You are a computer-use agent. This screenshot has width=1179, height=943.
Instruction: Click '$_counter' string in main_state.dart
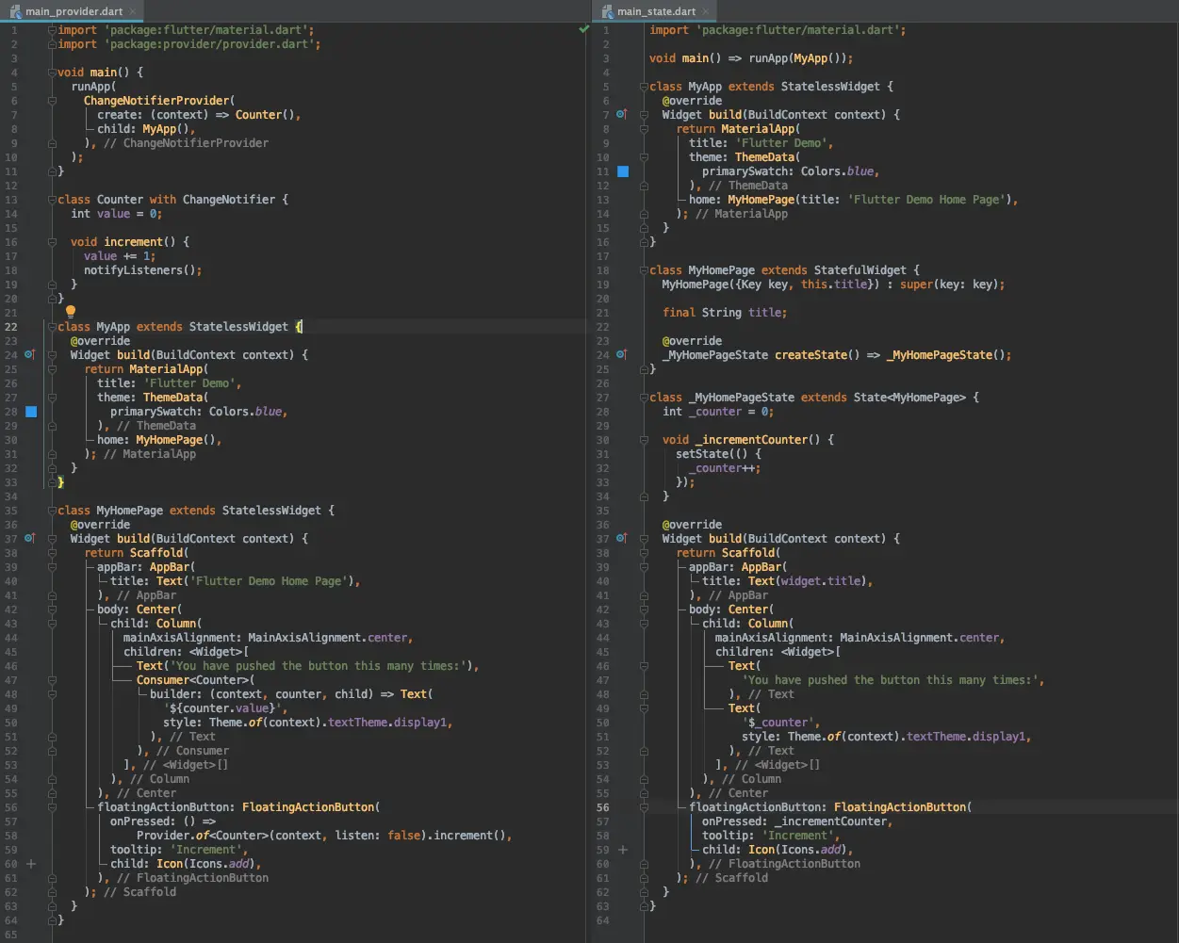780,723
